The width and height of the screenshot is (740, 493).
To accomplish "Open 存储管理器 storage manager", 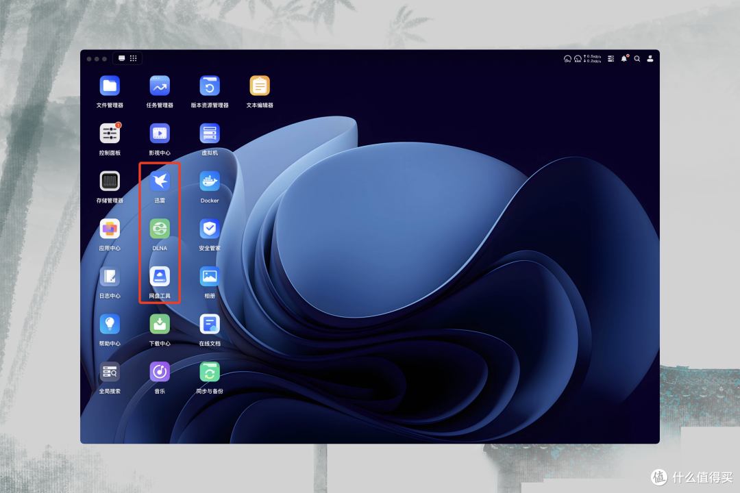I will pyautogui.click(x=110, y=181).
